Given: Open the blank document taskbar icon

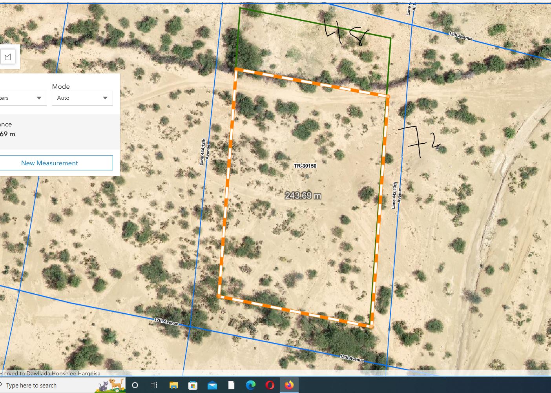Looking at the screenshot, I should (x=231, y=385).
